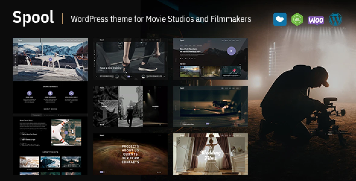Select the OUR TEAM menu item
356x181 pixels.
(130, 158)
